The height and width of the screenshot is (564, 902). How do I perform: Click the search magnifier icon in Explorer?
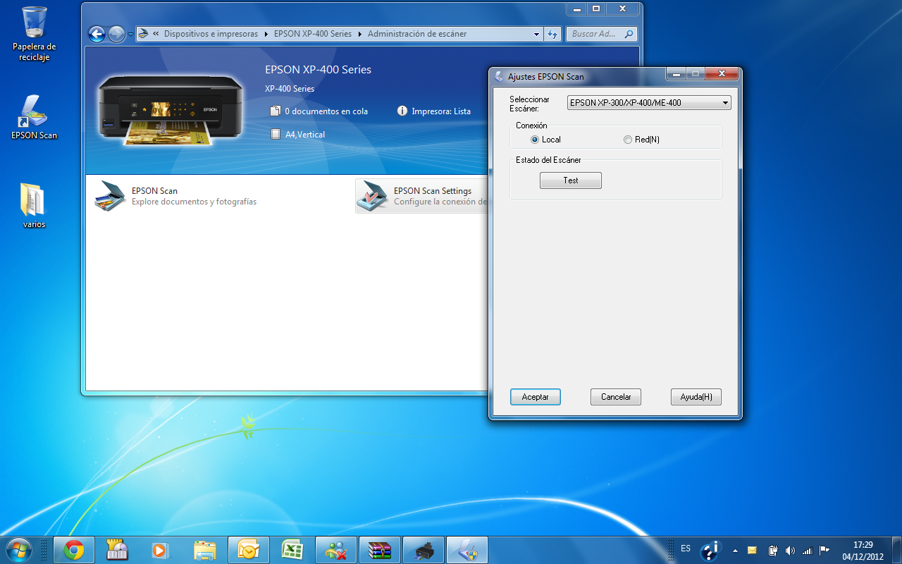[x=629, y=33]
